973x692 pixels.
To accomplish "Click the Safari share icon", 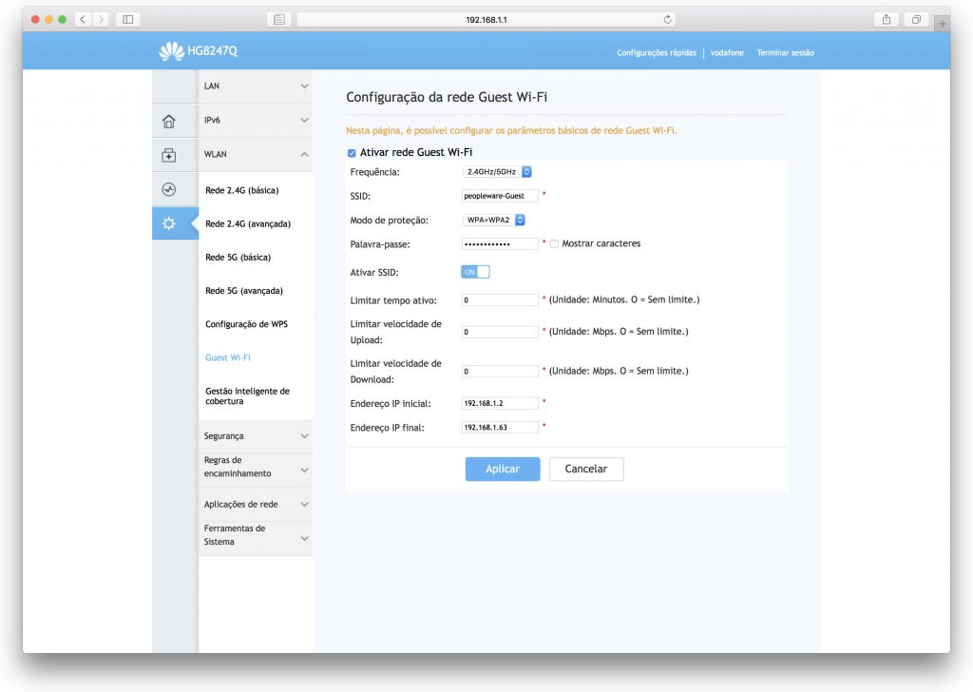I will (x=887, y=19).
